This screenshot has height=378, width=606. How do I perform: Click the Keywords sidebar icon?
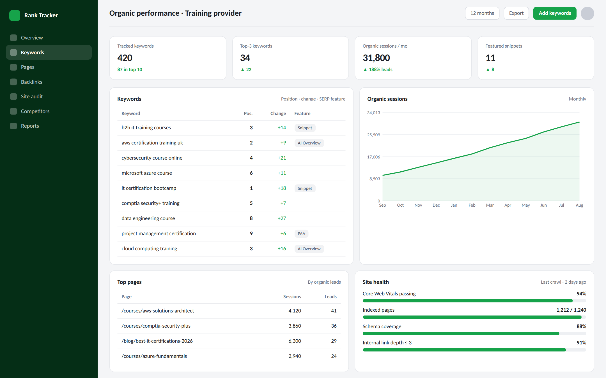(x=13, y=52)
